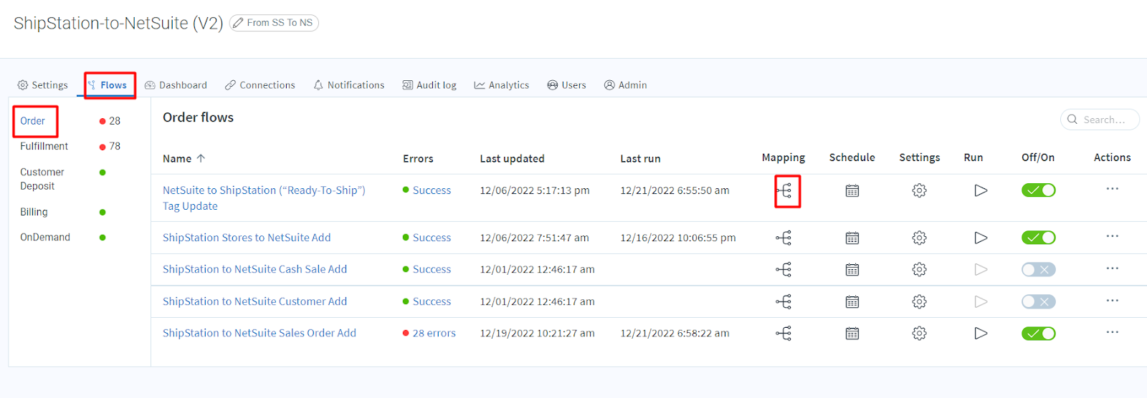
Task: Open schedule for NetSuite to ShipStation Tag Update
Action: [852, 190]
